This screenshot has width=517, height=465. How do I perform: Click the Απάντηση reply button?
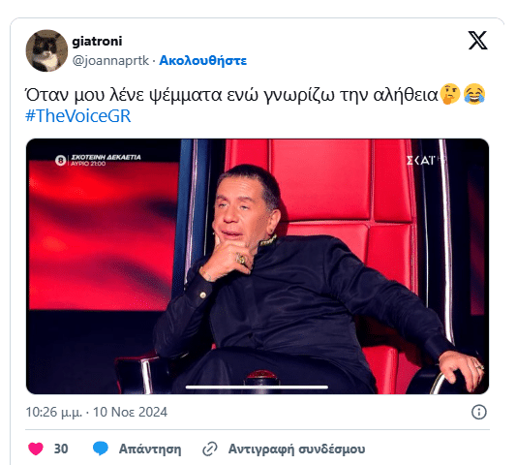(150, 449)
